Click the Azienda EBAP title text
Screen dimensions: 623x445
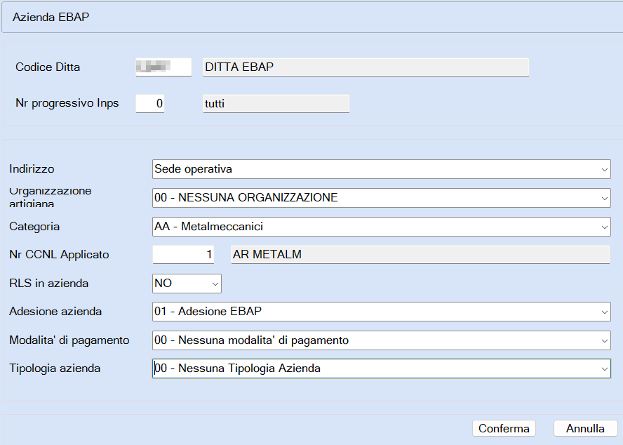pos(51,17)
